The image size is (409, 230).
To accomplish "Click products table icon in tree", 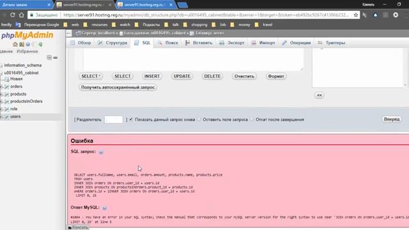I will (x=7, y=94).
